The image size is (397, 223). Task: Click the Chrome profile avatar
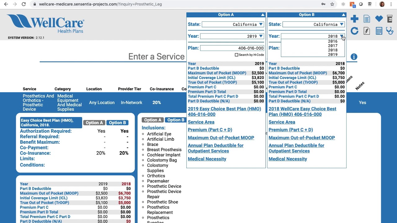pos(382,4)
